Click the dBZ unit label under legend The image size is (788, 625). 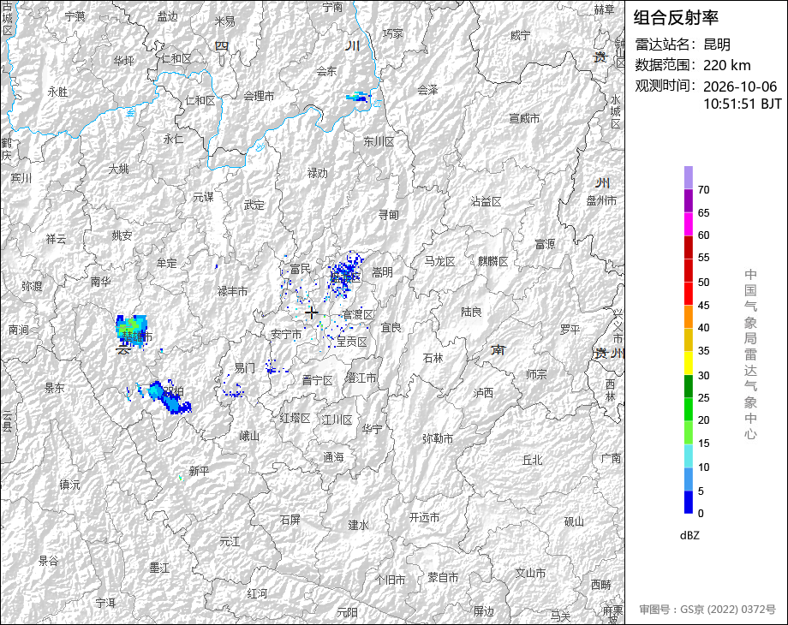coord(689,536)
